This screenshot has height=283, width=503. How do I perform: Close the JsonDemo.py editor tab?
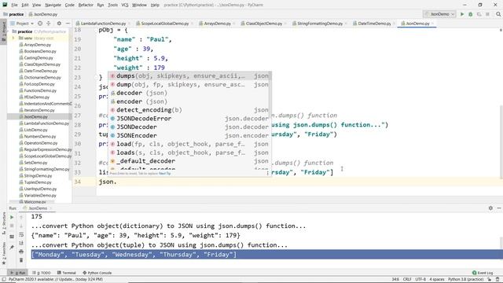click(433, 24)
